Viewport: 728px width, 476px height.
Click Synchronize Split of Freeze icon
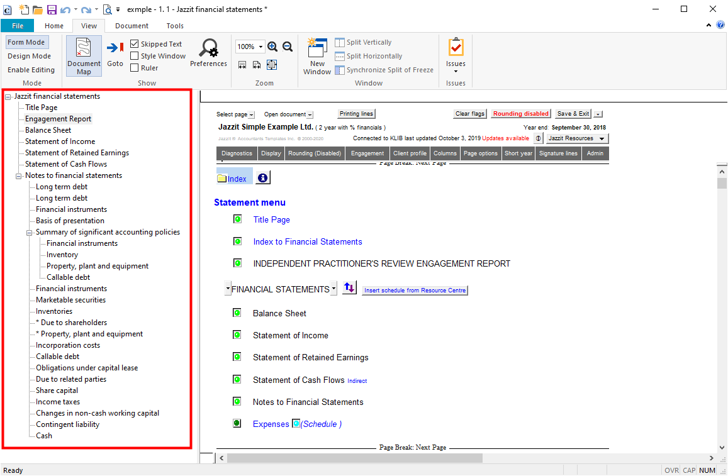(340, 70)
